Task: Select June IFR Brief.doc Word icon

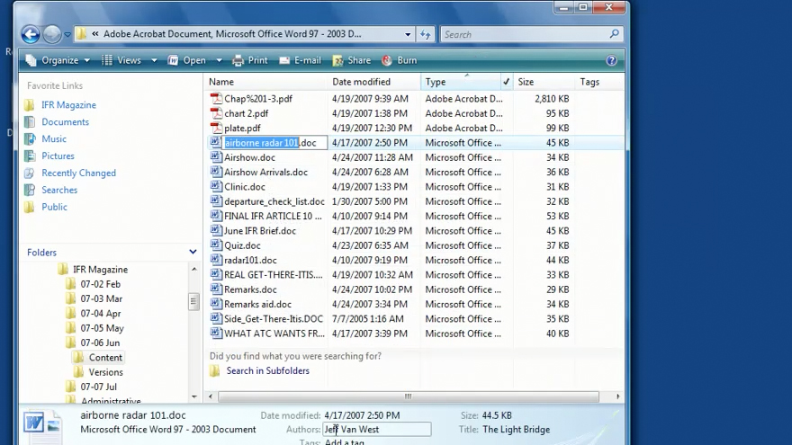Action: [x=216, y=230]
